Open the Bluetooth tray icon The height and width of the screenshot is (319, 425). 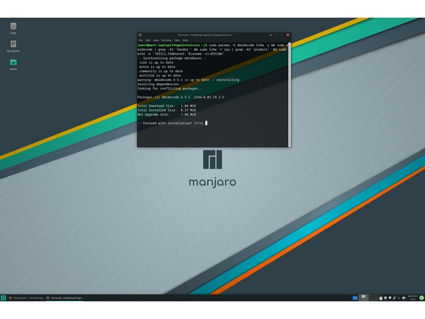[398, 298]
